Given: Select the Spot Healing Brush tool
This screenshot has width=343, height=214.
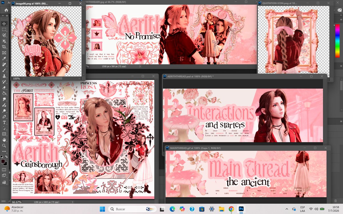Looking at the screenshot, I should pos(4,64).
